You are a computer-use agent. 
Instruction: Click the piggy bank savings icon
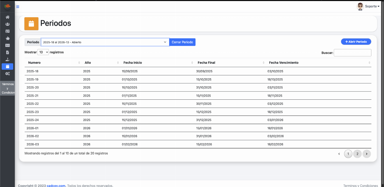[7, 38]
